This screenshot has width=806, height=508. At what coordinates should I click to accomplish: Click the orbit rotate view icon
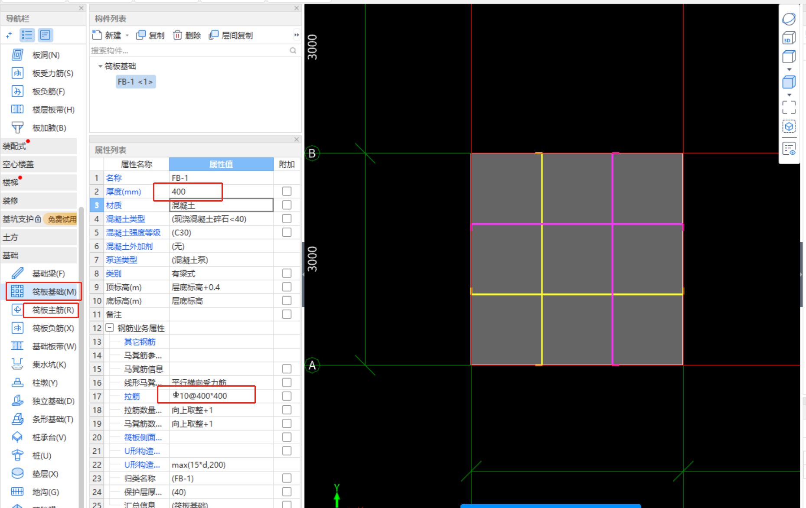click(789, 19)
